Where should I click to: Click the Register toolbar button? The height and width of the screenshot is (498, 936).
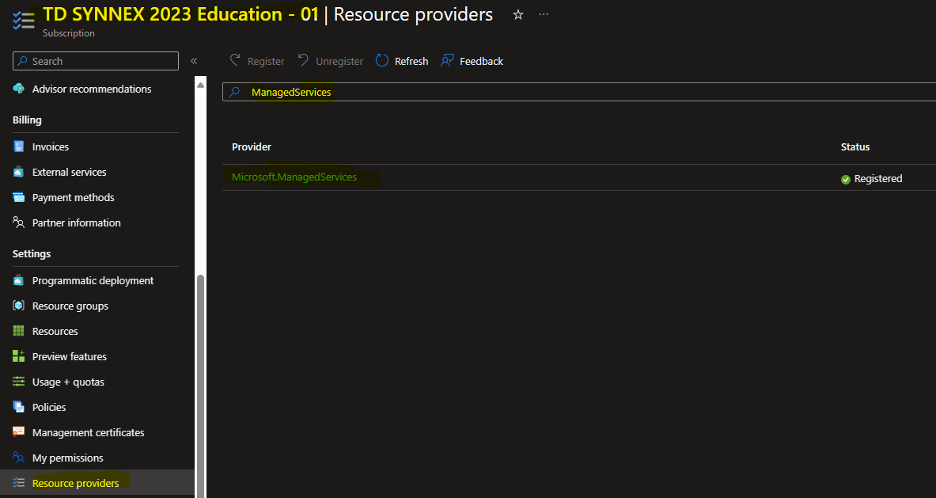257,61
